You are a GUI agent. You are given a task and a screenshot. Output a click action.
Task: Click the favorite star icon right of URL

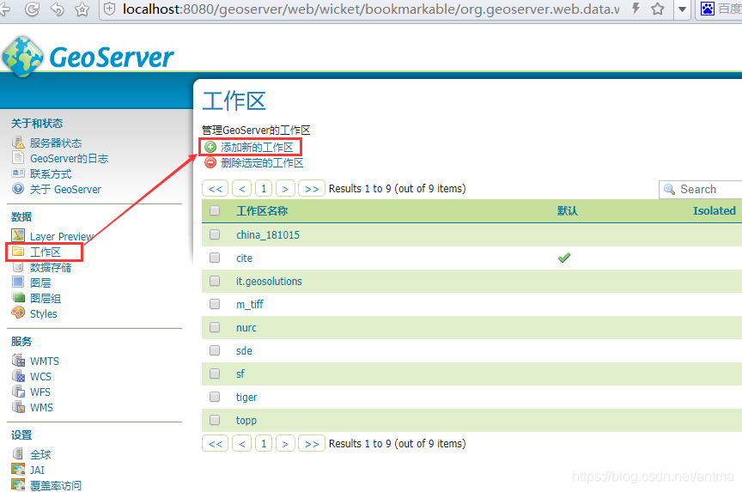[657, 9]
